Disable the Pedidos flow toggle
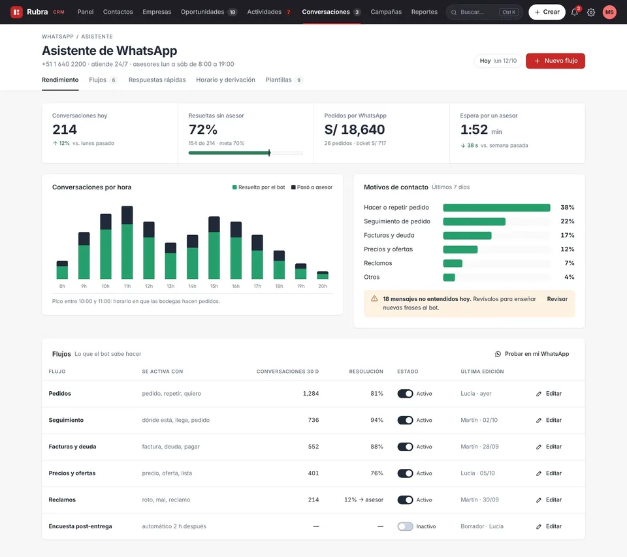 pyautogui.click(x=405, y=394)
